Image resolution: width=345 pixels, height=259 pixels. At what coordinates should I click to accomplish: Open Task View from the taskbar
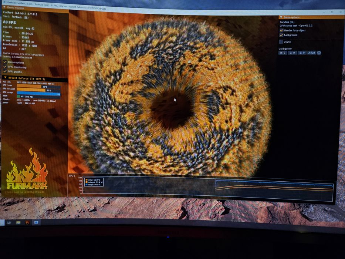click(9, 223)
